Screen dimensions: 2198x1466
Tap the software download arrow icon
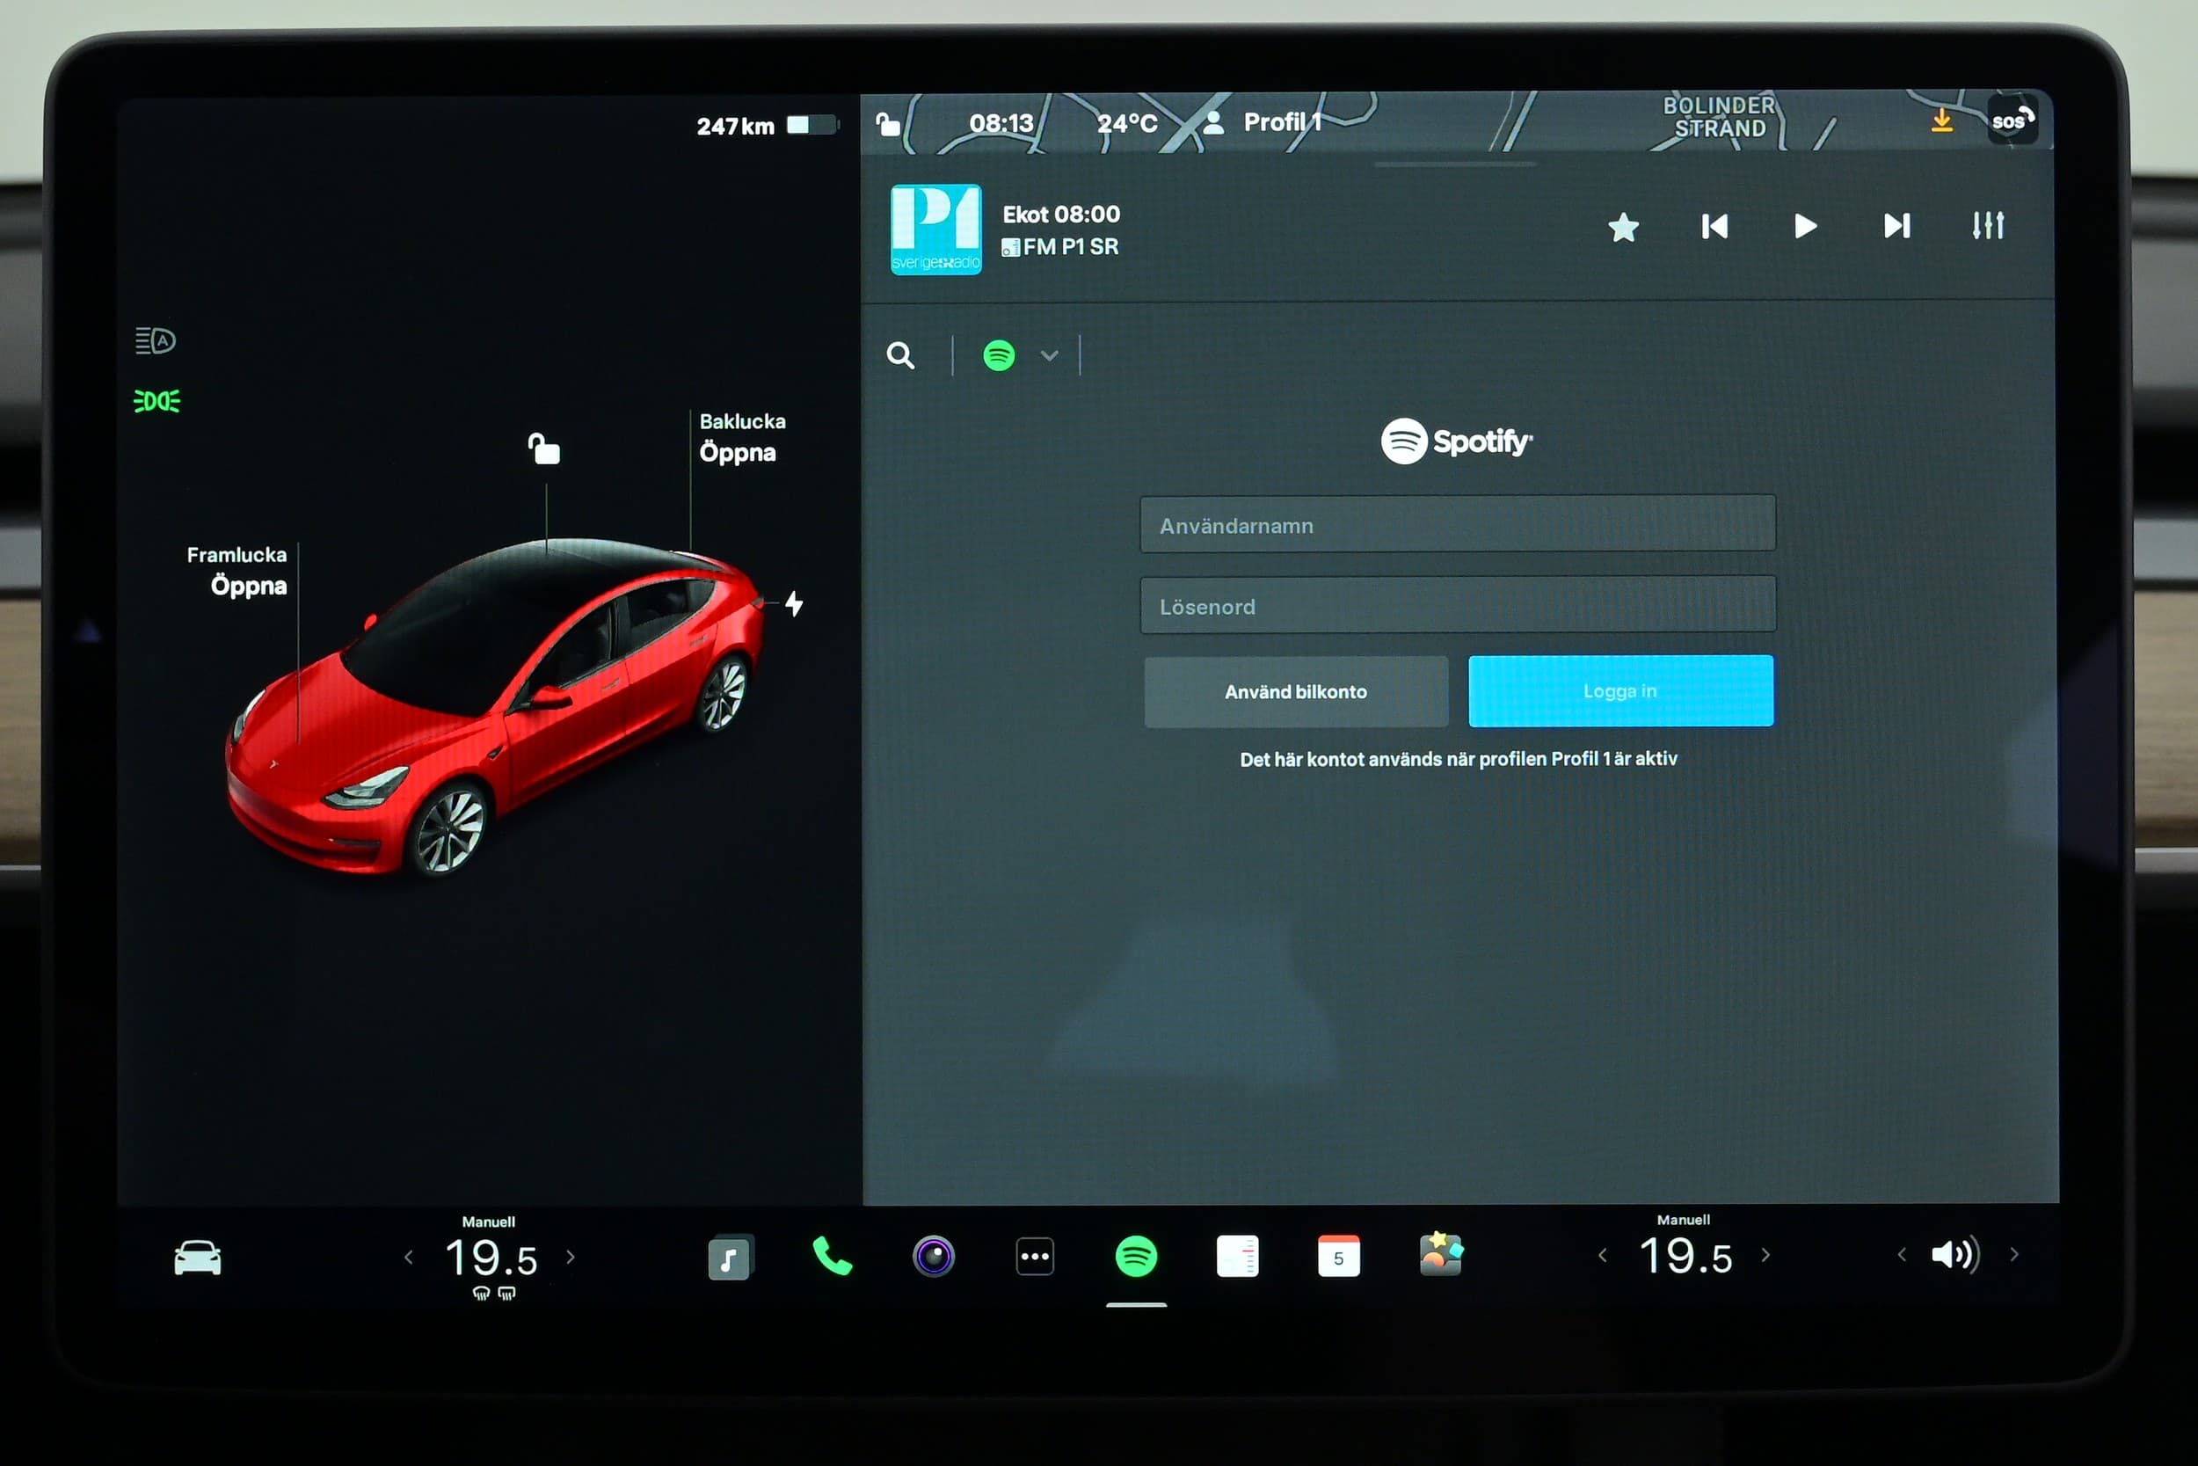(x=1942, y=120)
